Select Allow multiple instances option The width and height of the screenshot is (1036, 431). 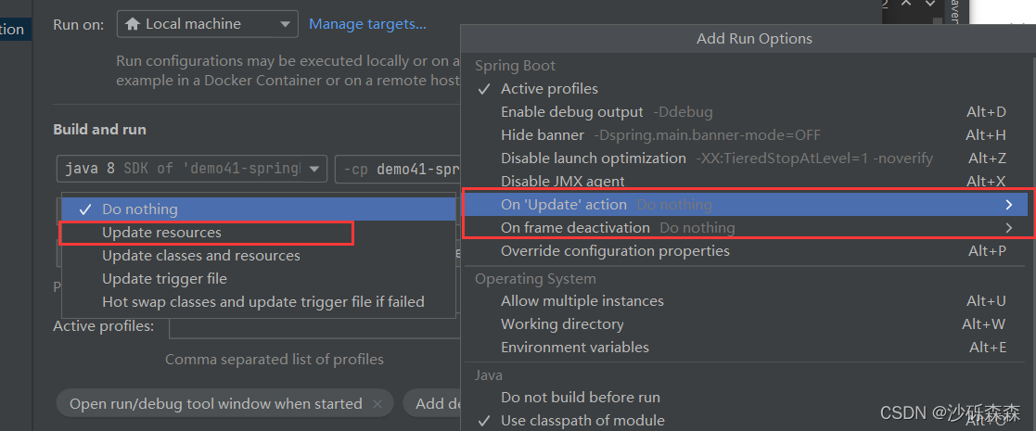point(745,301)
